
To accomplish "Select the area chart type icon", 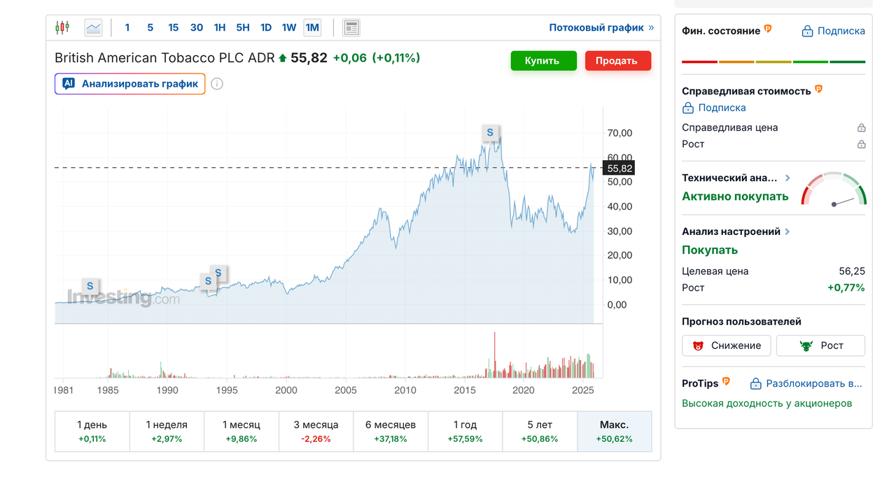I will 93,28.
